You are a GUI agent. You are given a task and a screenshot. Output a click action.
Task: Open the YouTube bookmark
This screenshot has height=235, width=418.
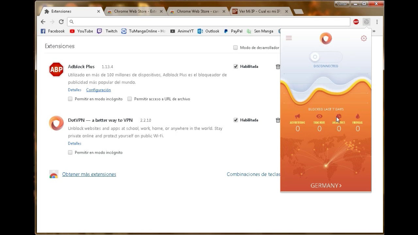coord(81,31)
